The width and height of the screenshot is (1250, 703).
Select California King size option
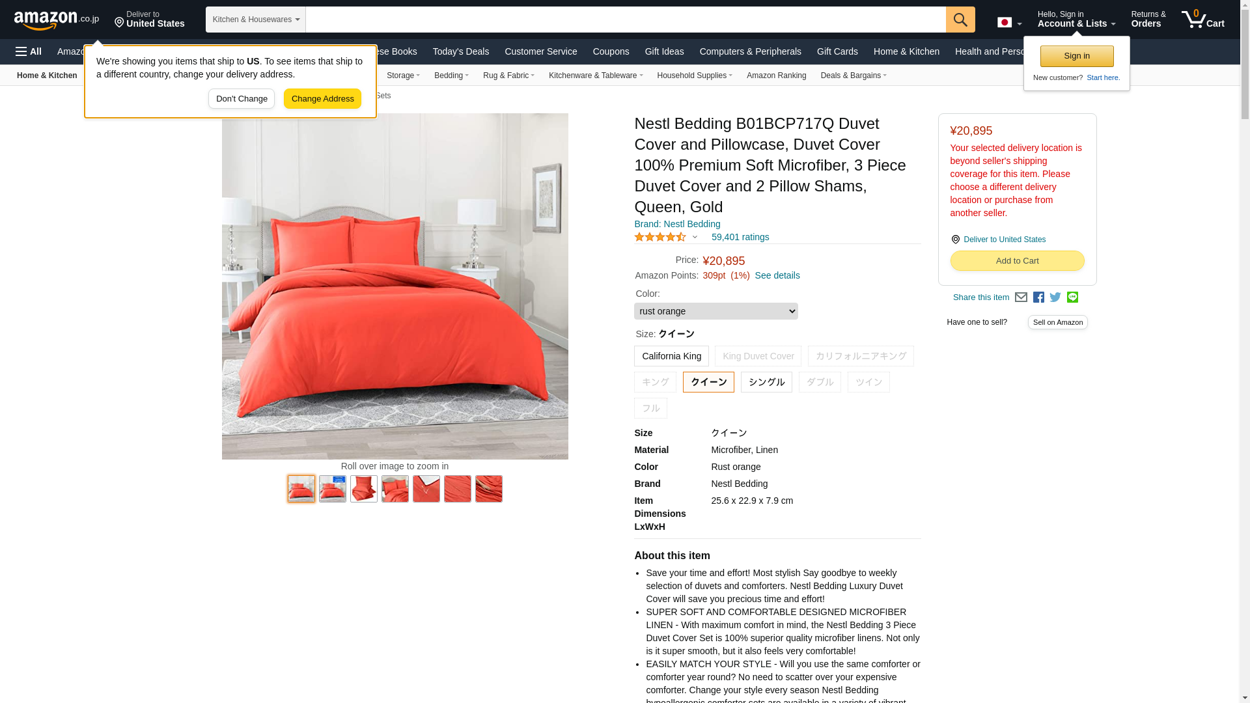(671, 356)
